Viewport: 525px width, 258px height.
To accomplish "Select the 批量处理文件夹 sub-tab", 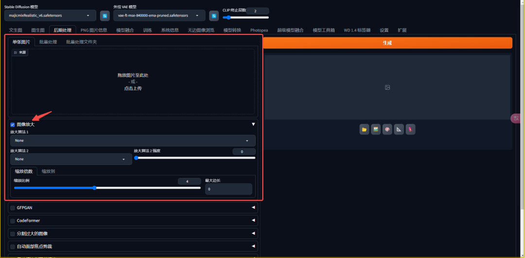I will [x=81, y=42].
